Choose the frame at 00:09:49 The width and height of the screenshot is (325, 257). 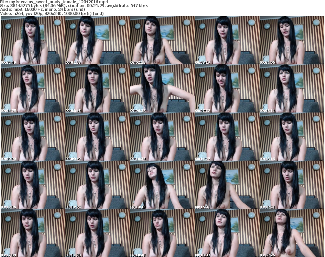click(98, 137)
